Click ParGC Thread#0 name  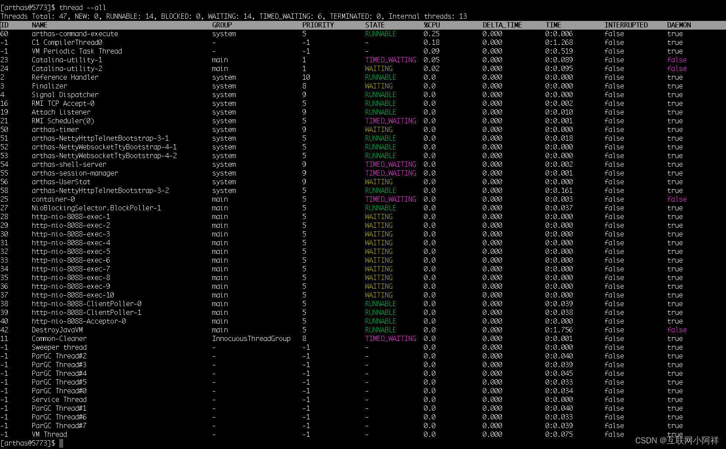(x=59, y=391)
